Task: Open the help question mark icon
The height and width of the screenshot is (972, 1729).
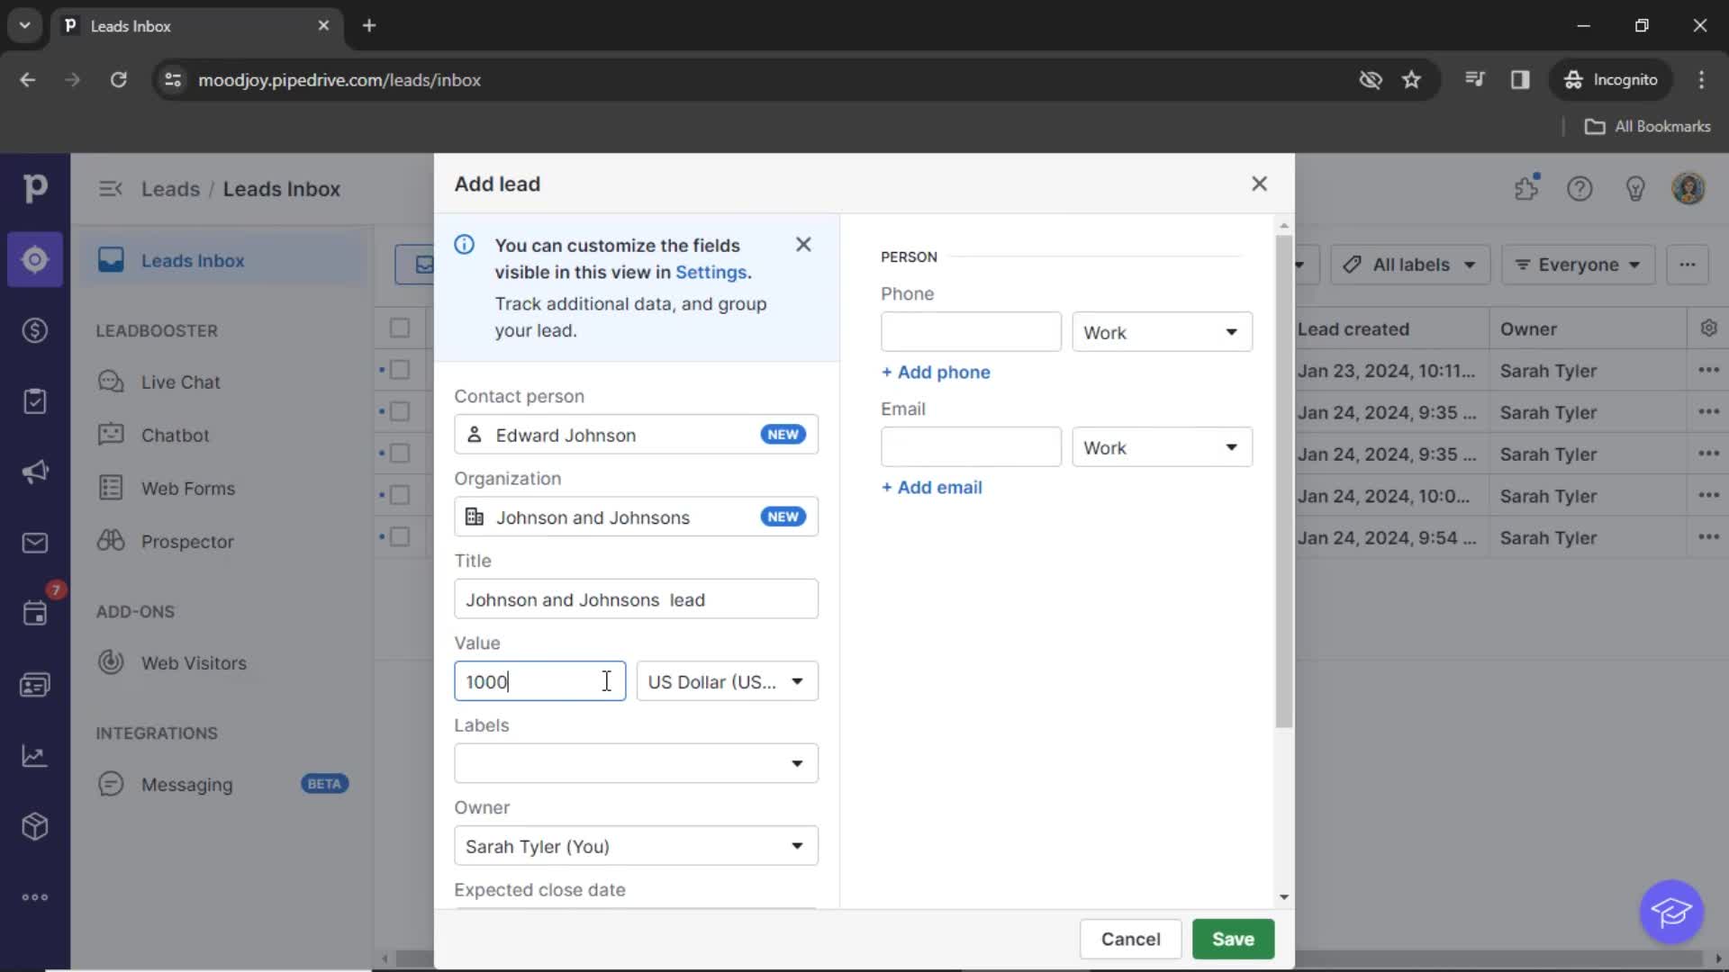Action: 1580,189
